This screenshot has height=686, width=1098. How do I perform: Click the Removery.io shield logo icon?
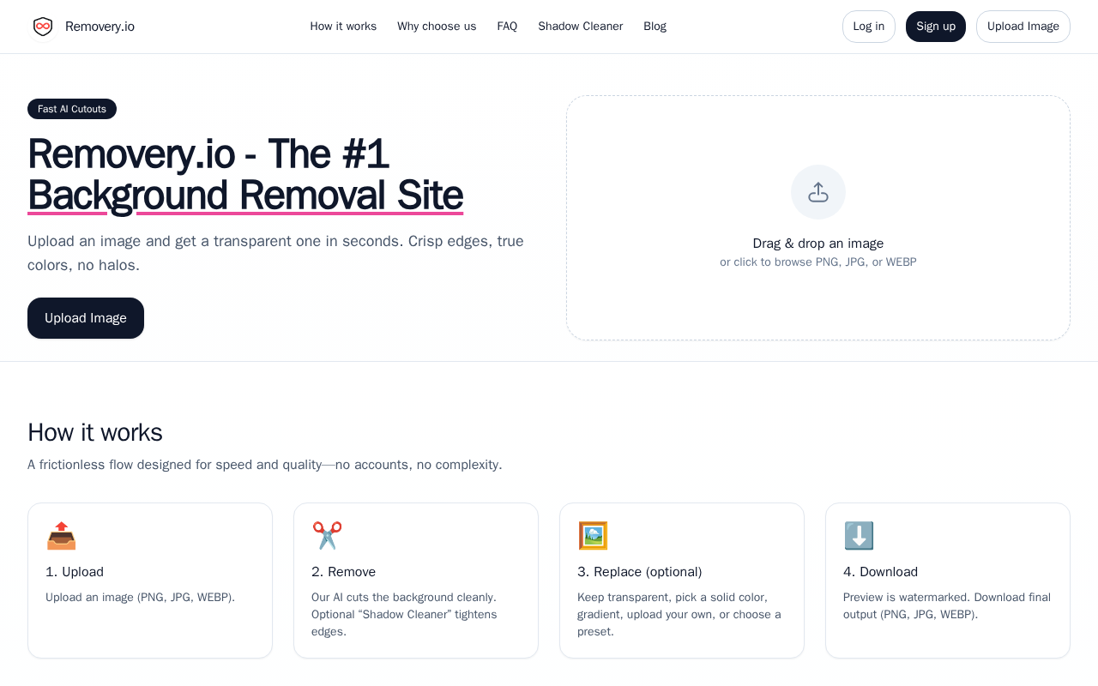coord(43,27)
